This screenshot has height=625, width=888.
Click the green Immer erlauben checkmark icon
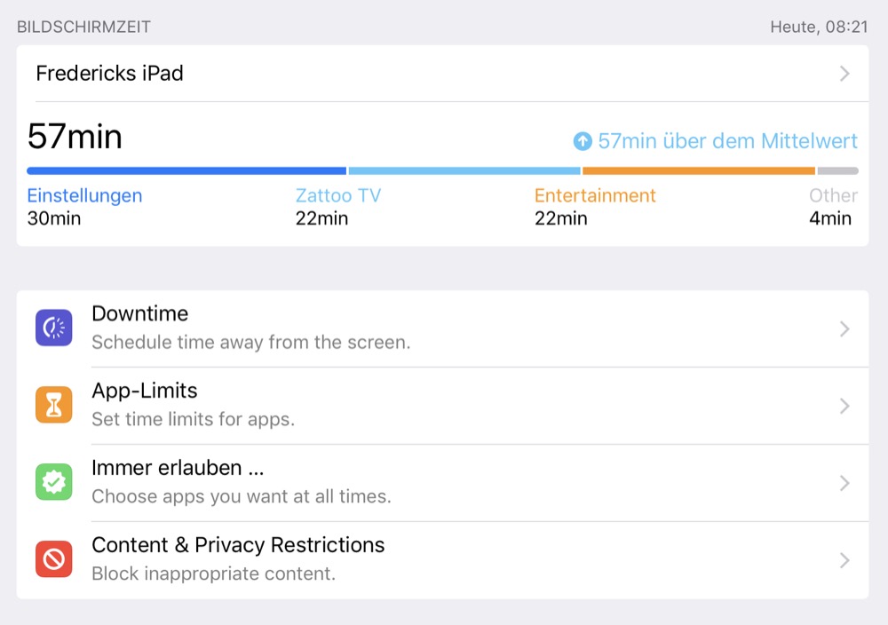[x=53, y=483]
